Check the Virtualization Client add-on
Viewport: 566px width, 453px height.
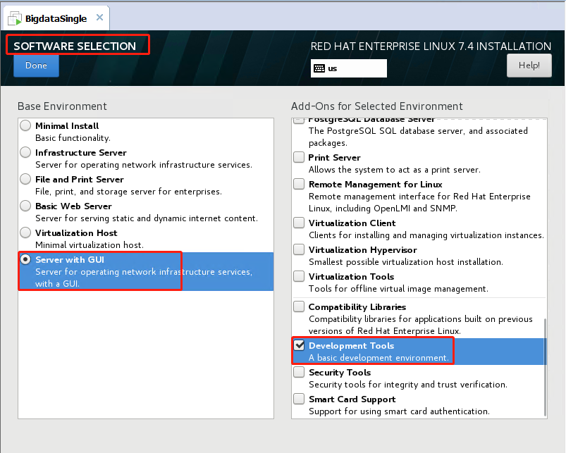(x=299, y=223)
